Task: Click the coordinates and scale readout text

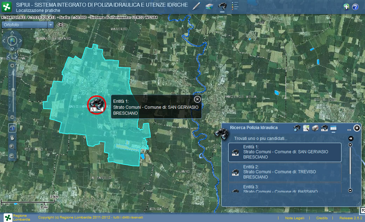Action: click(x=79, y=17)
